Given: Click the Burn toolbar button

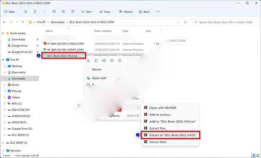Looking at the screenshot, I should pyautogui.click(x=144, y=12).
